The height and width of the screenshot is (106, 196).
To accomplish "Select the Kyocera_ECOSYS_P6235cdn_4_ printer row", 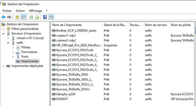I will click(123, 65).
